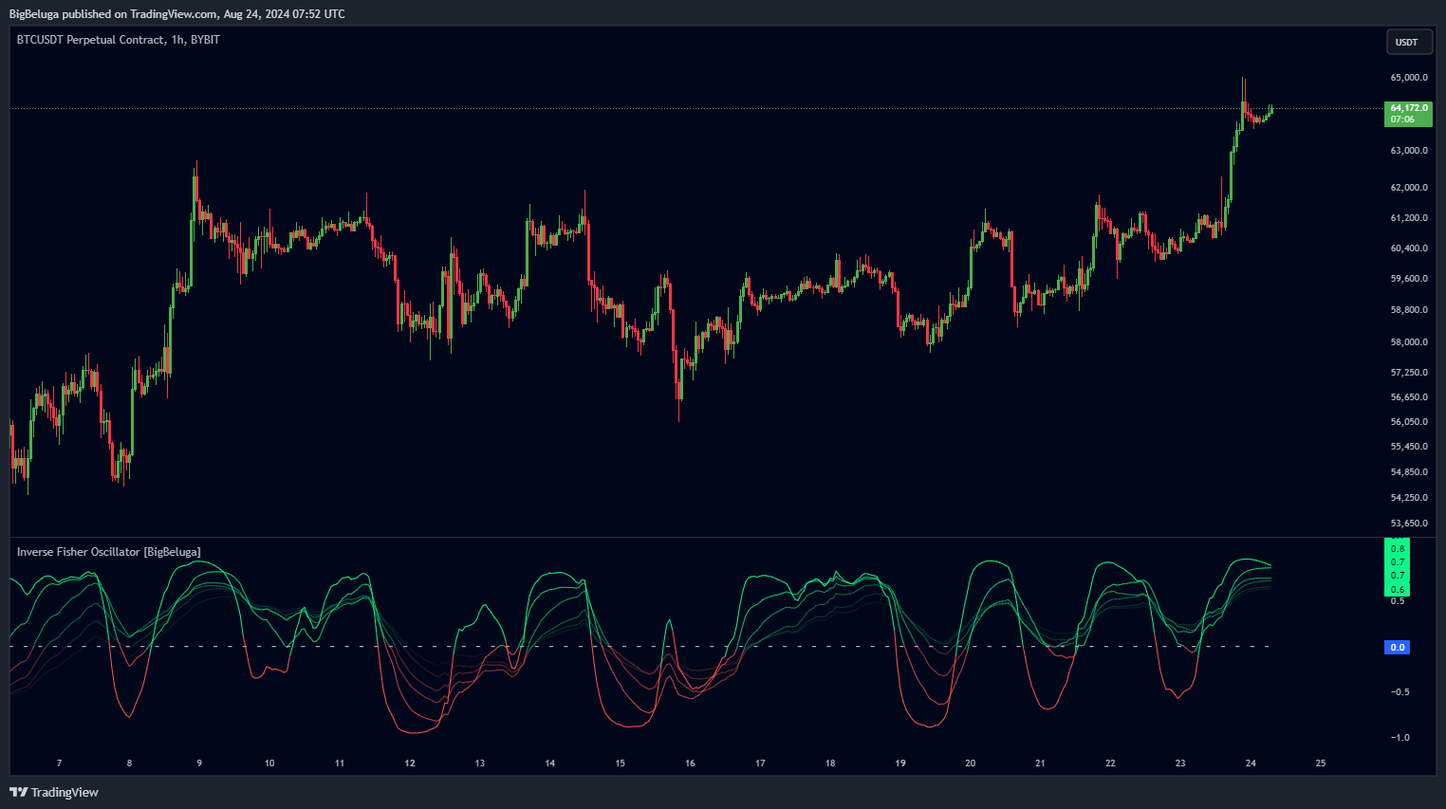Click the 0.5 oscillator scale label
This screenshot has width=1446, height=809.
[1398, 601]
